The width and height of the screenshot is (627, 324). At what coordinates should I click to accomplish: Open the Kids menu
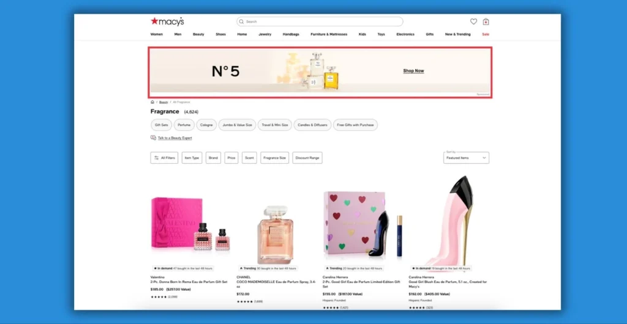tap(362, 34)
